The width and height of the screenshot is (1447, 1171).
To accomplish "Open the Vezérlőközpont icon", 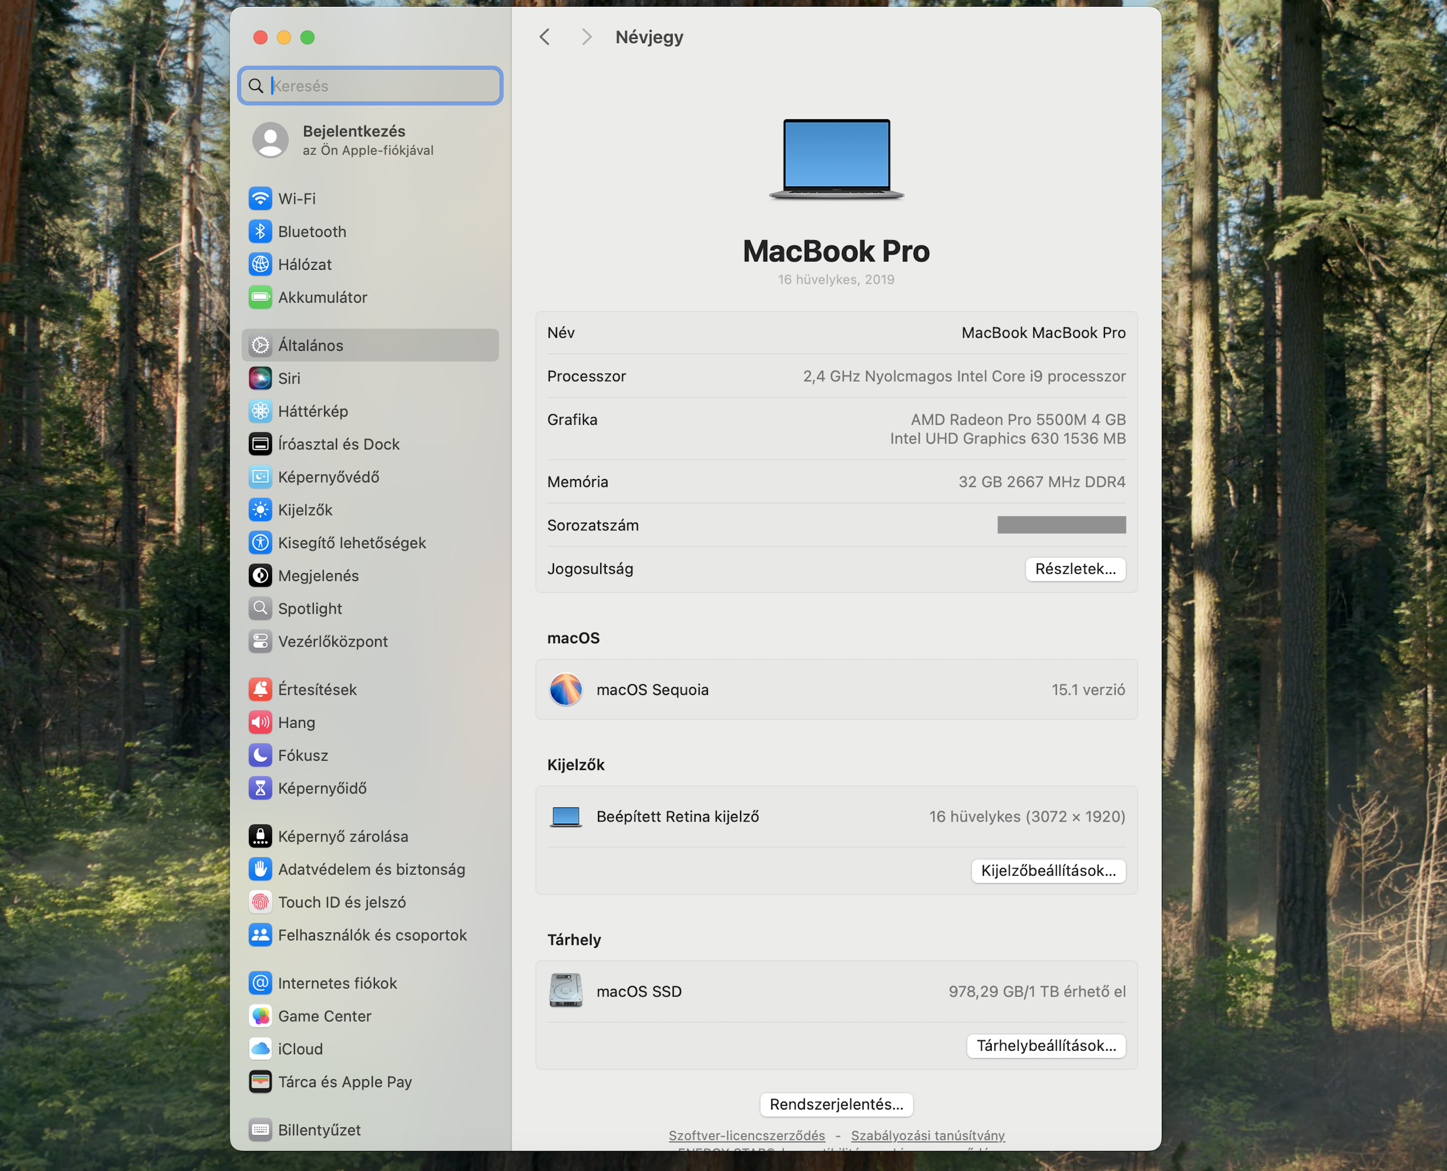I will pos(260,641).
